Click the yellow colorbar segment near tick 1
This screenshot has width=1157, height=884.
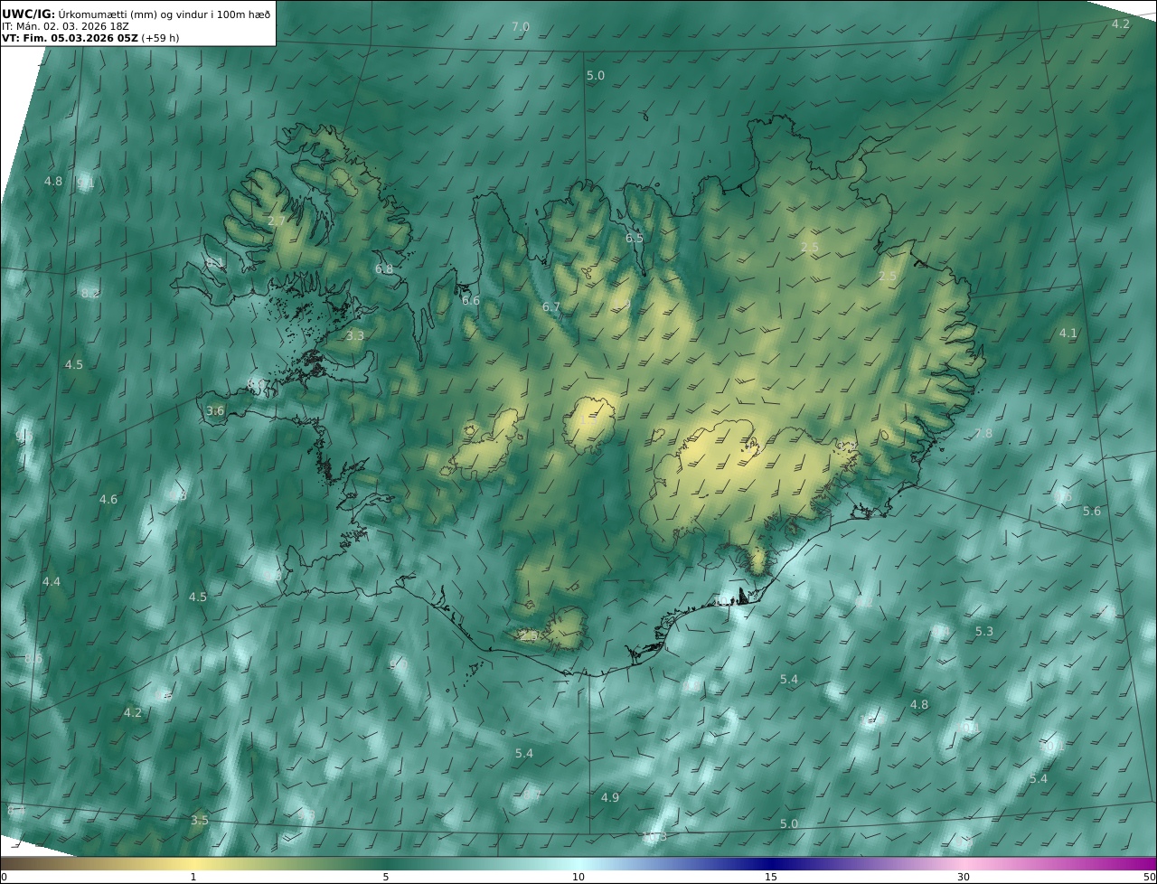[193, 863]
